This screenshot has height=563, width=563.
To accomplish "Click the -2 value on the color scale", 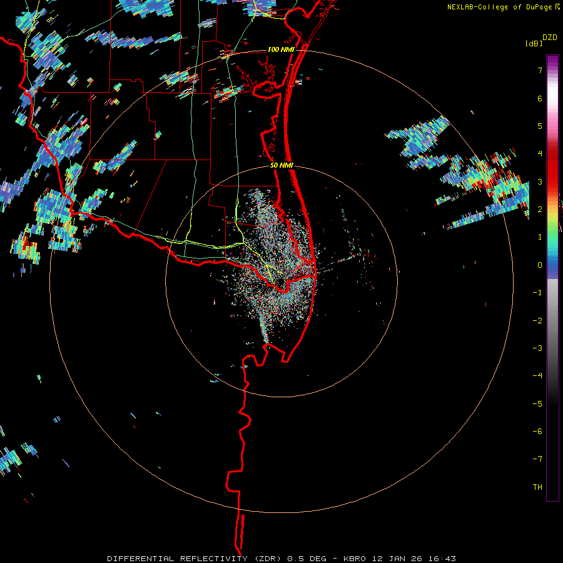I will tap(537, 321).
